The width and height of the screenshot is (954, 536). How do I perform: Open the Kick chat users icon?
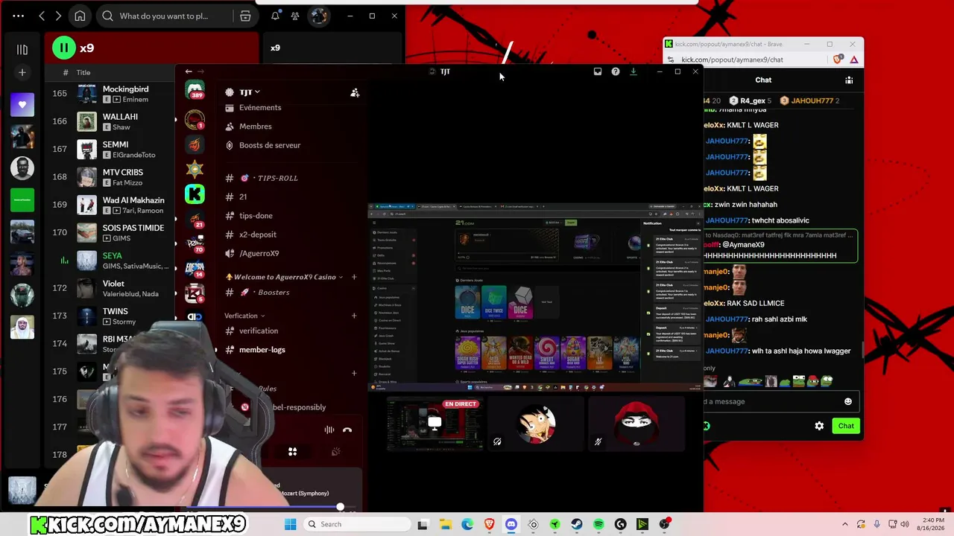point(849,80)
